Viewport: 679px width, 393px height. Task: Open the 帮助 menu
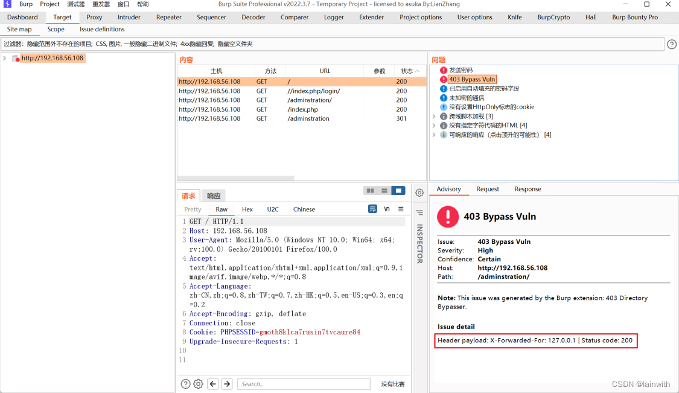click(143, 4)
